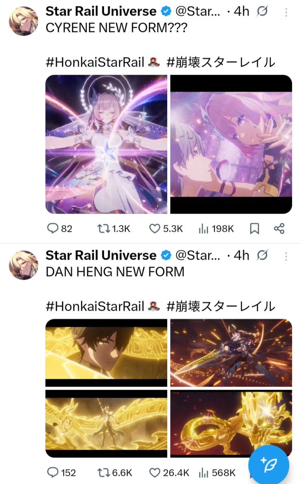Repost the Cyrene New Form tweet
Screen dimensions: 301x484
(113, 228)
